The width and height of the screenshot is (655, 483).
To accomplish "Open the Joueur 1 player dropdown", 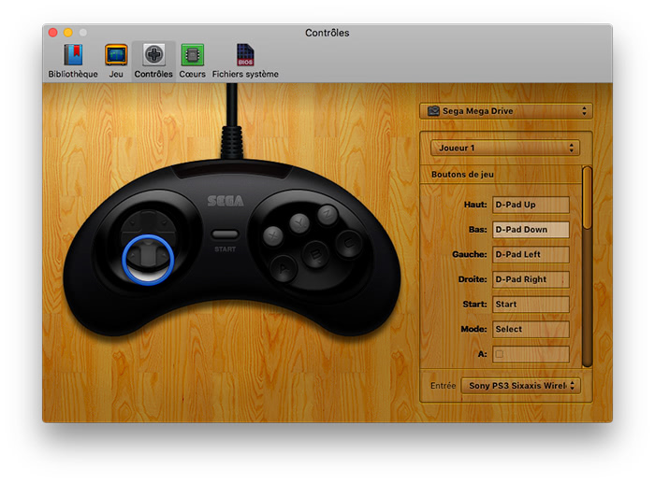I will [505, 148].
